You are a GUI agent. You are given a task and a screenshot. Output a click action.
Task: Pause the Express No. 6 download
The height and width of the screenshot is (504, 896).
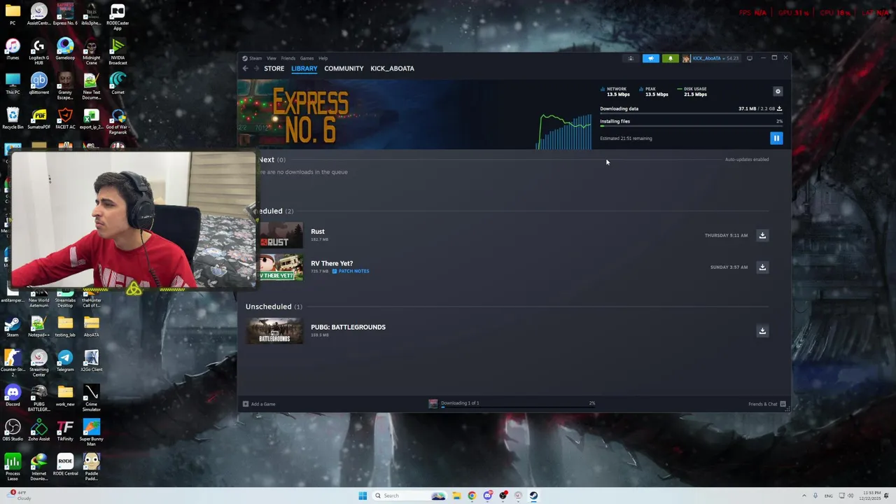coord(776,139)
